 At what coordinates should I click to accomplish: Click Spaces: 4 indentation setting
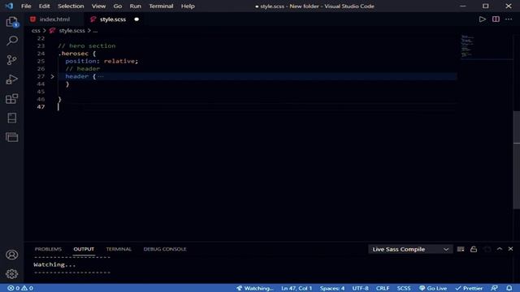(x=332, y=288)
